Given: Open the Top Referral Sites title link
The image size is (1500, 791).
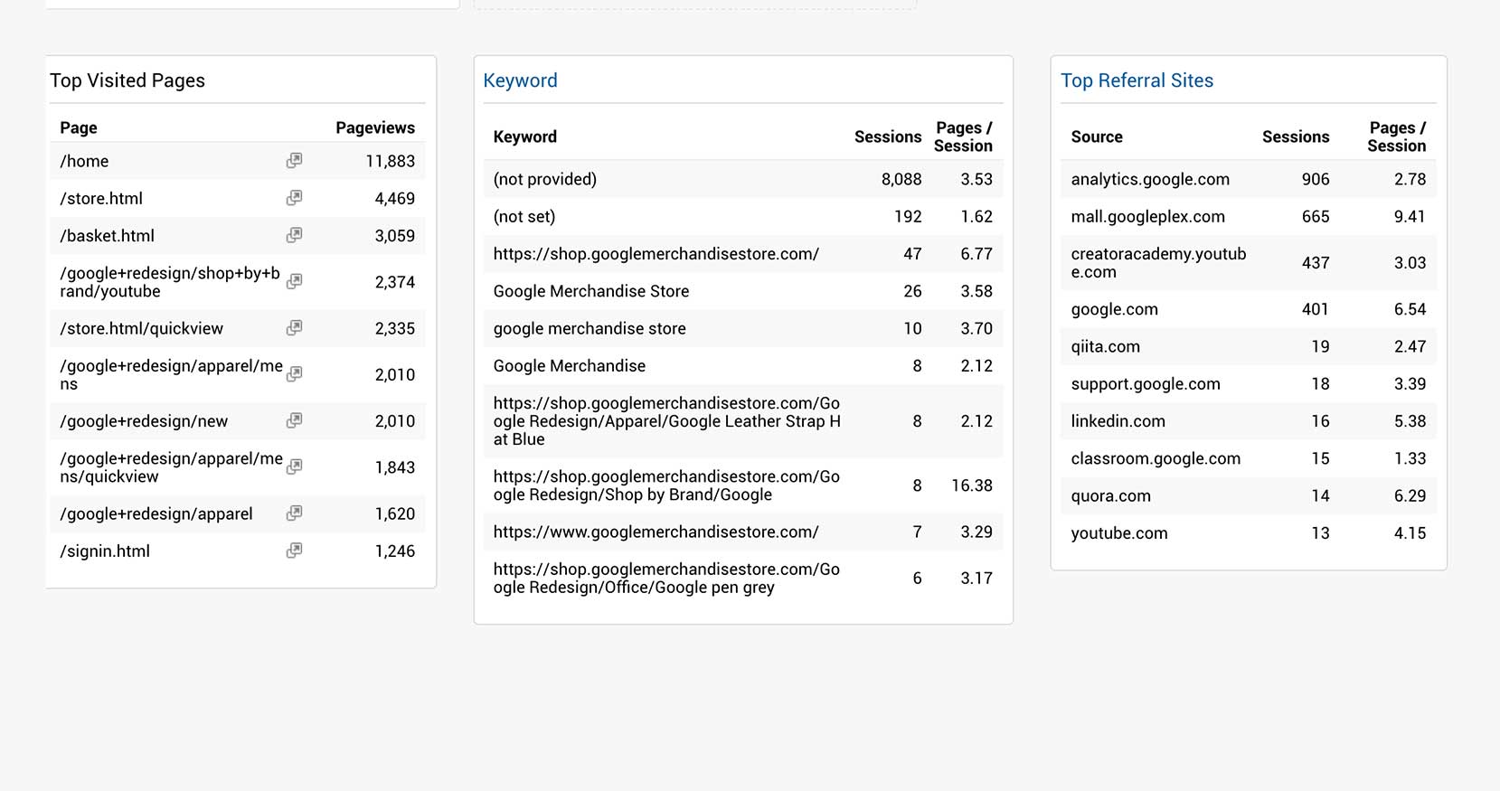Looking at the screenshot, I should pyautogui.click(x=1137, y=80).
